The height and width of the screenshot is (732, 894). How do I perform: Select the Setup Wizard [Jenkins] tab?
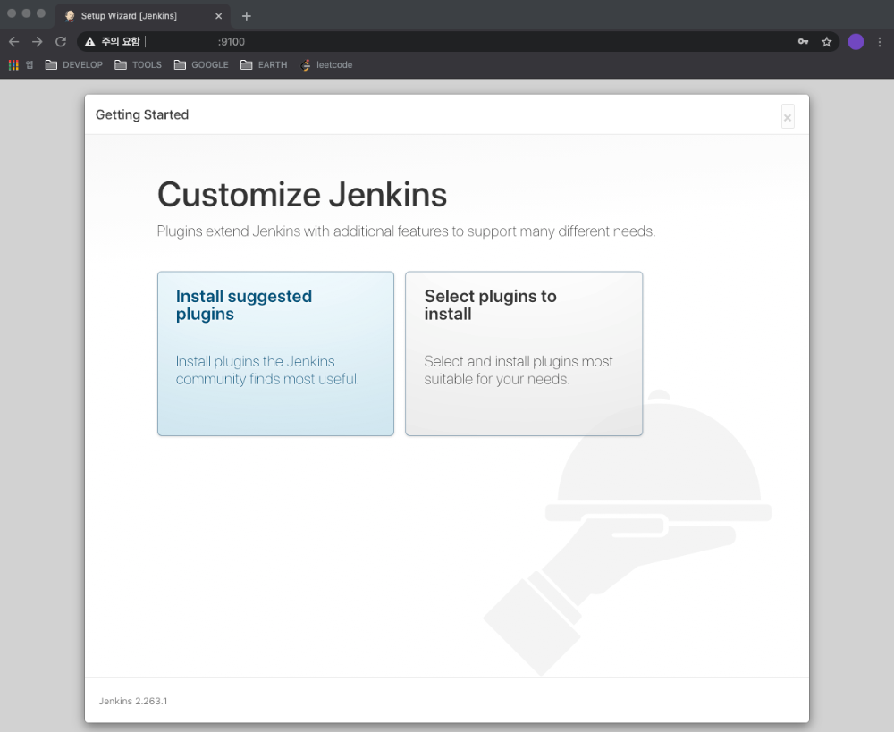142,16
